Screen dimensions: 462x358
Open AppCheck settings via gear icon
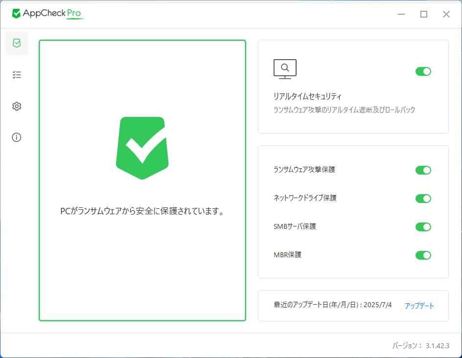[x=16, y=106]
